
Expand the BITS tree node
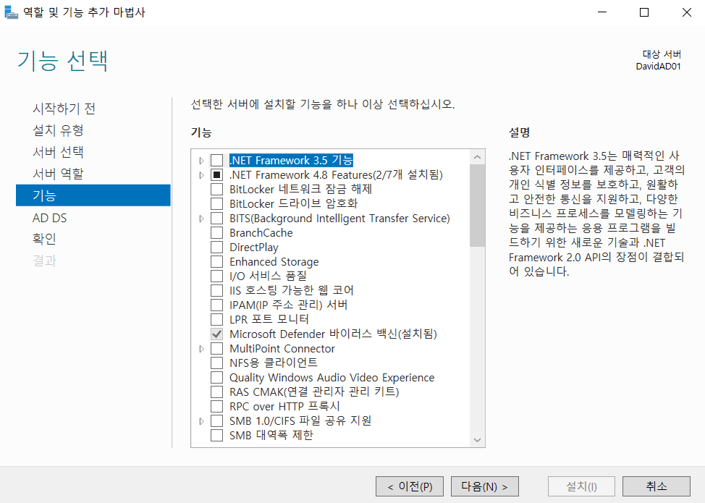pos(201,219)
